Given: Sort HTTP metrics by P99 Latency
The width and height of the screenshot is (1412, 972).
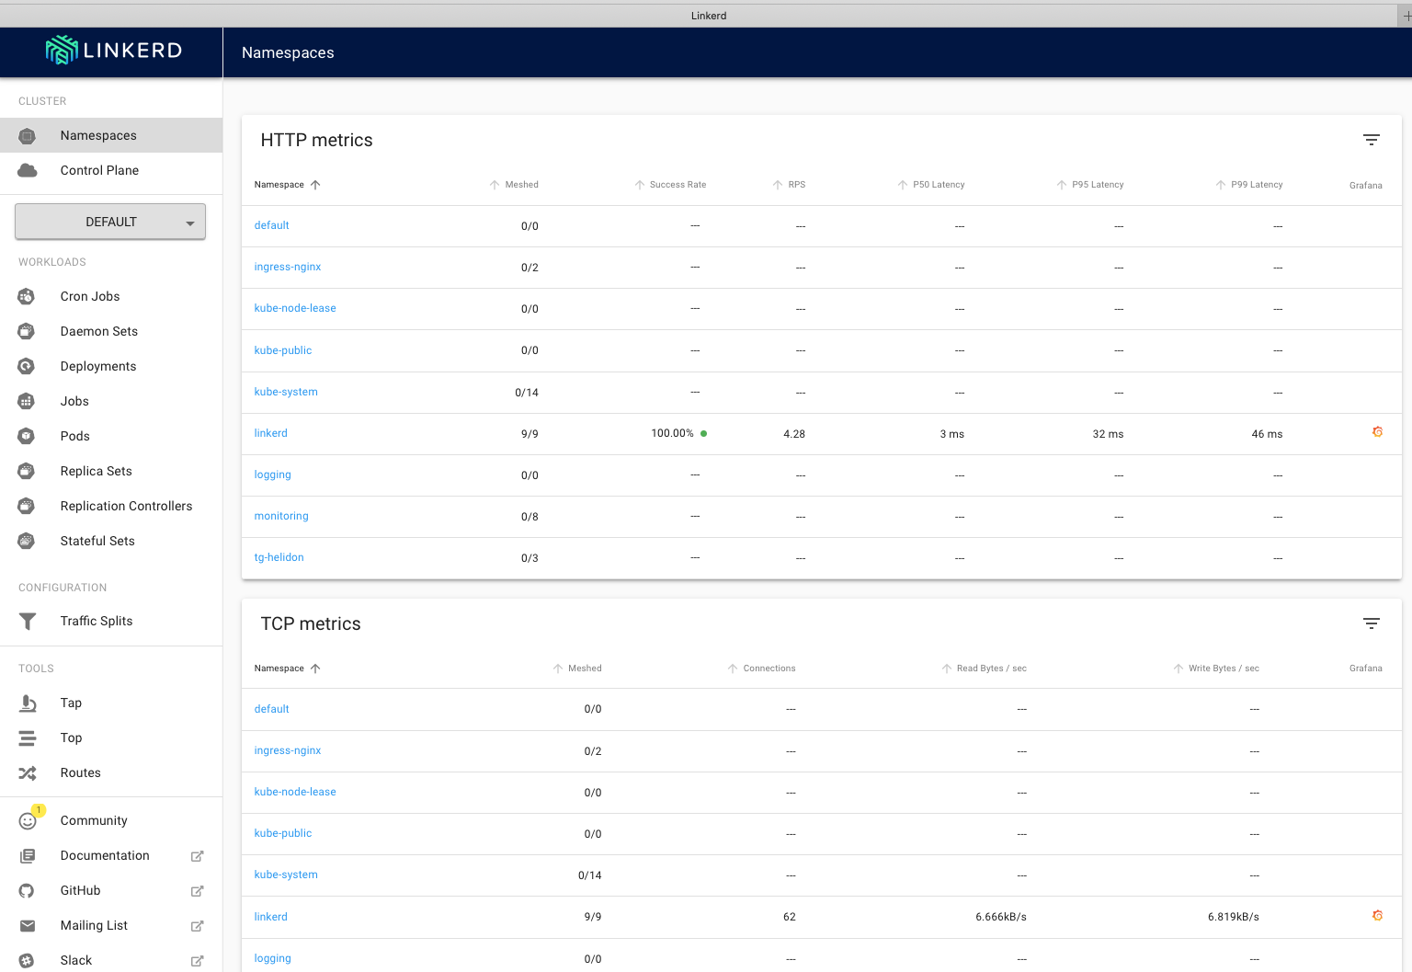Looking at the screenshot, I should click(x=1249, y=185).
